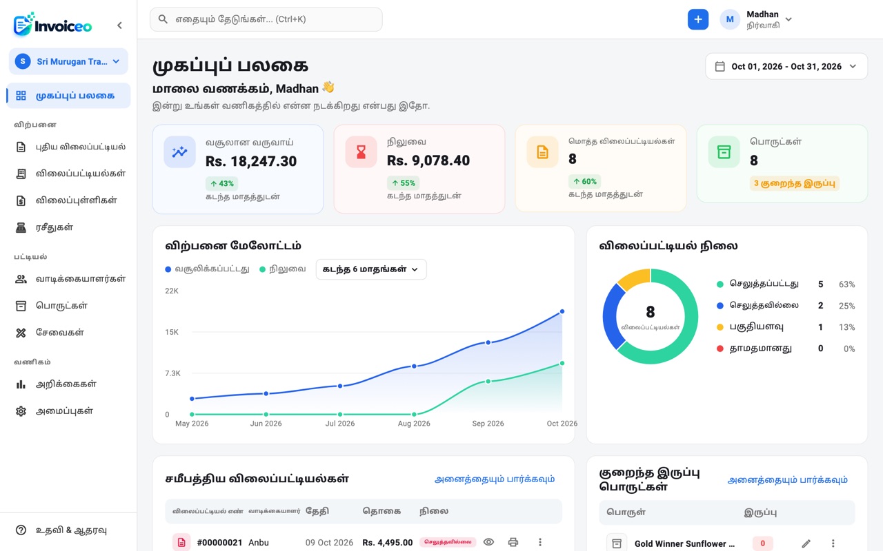
Task: Click the collected revenue card icon
Action: [x=179, y=152]
